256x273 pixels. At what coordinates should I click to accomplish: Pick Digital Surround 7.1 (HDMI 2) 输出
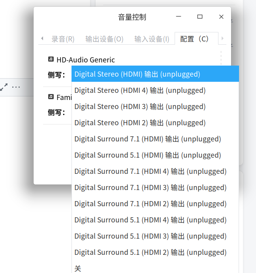[x=155, y=203]
